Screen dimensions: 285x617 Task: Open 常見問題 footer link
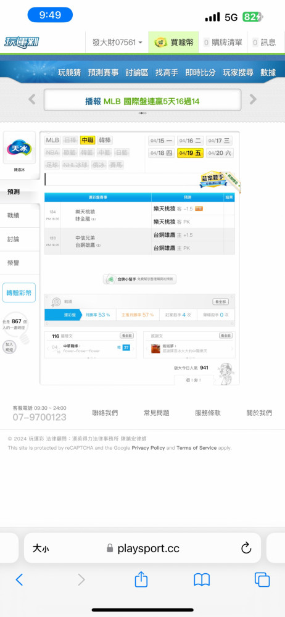tap(156, 413)
